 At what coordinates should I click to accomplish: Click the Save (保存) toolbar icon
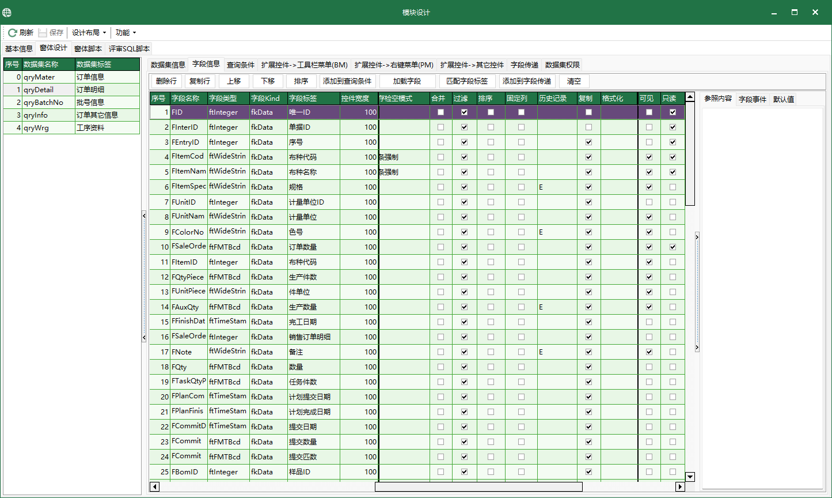(43, 33)
